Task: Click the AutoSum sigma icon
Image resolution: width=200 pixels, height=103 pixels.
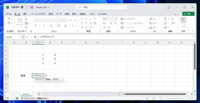Action: 166,19
